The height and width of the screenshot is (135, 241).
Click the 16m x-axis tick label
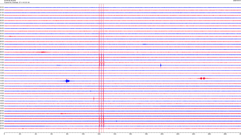pyautogui.click(x=130, y=134)
